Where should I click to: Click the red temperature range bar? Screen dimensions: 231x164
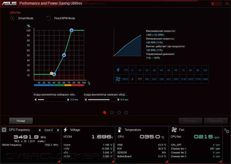(78, 85)
